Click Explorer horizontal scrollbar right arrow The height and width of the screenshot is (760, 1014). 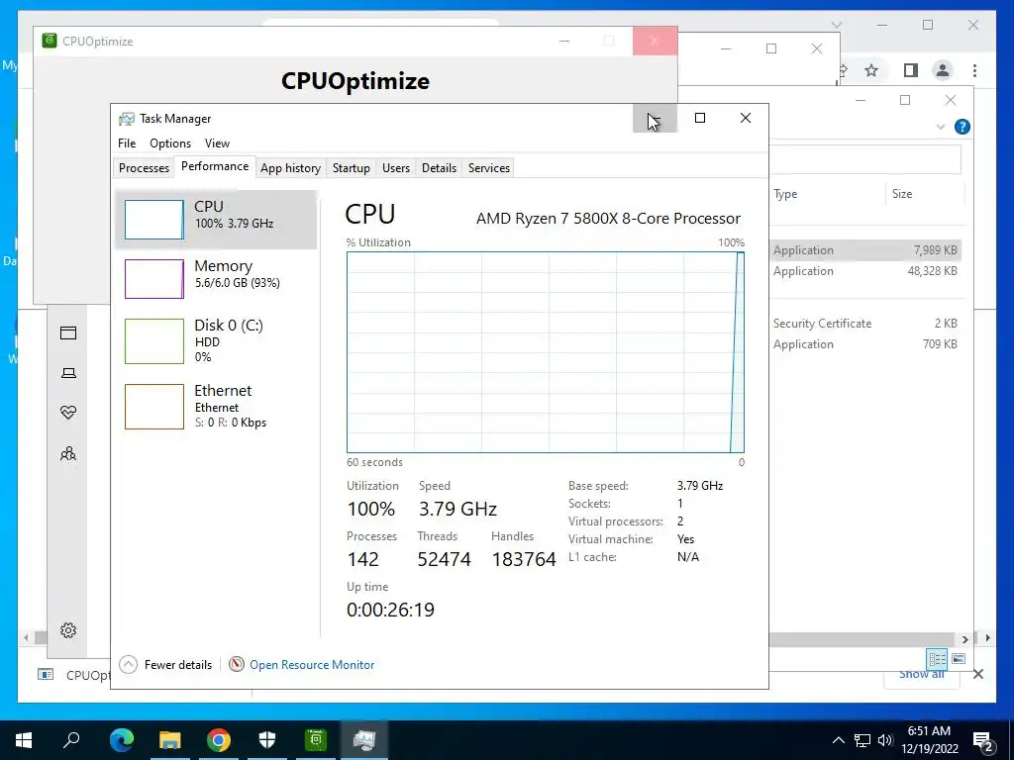click(964, 638)
